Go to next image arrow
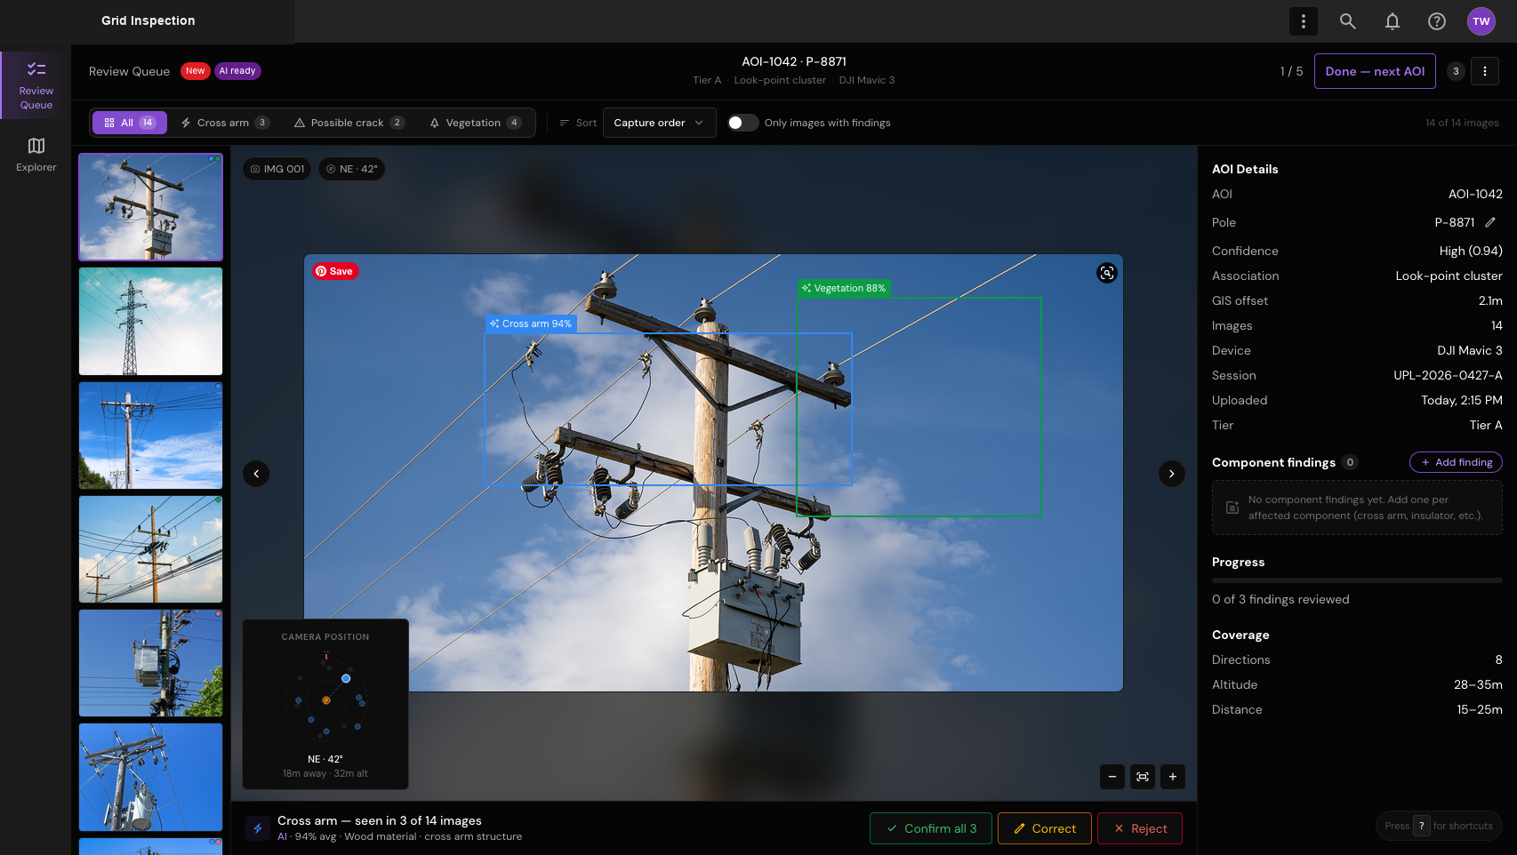1517x855 pixels. coord(1171,474)
